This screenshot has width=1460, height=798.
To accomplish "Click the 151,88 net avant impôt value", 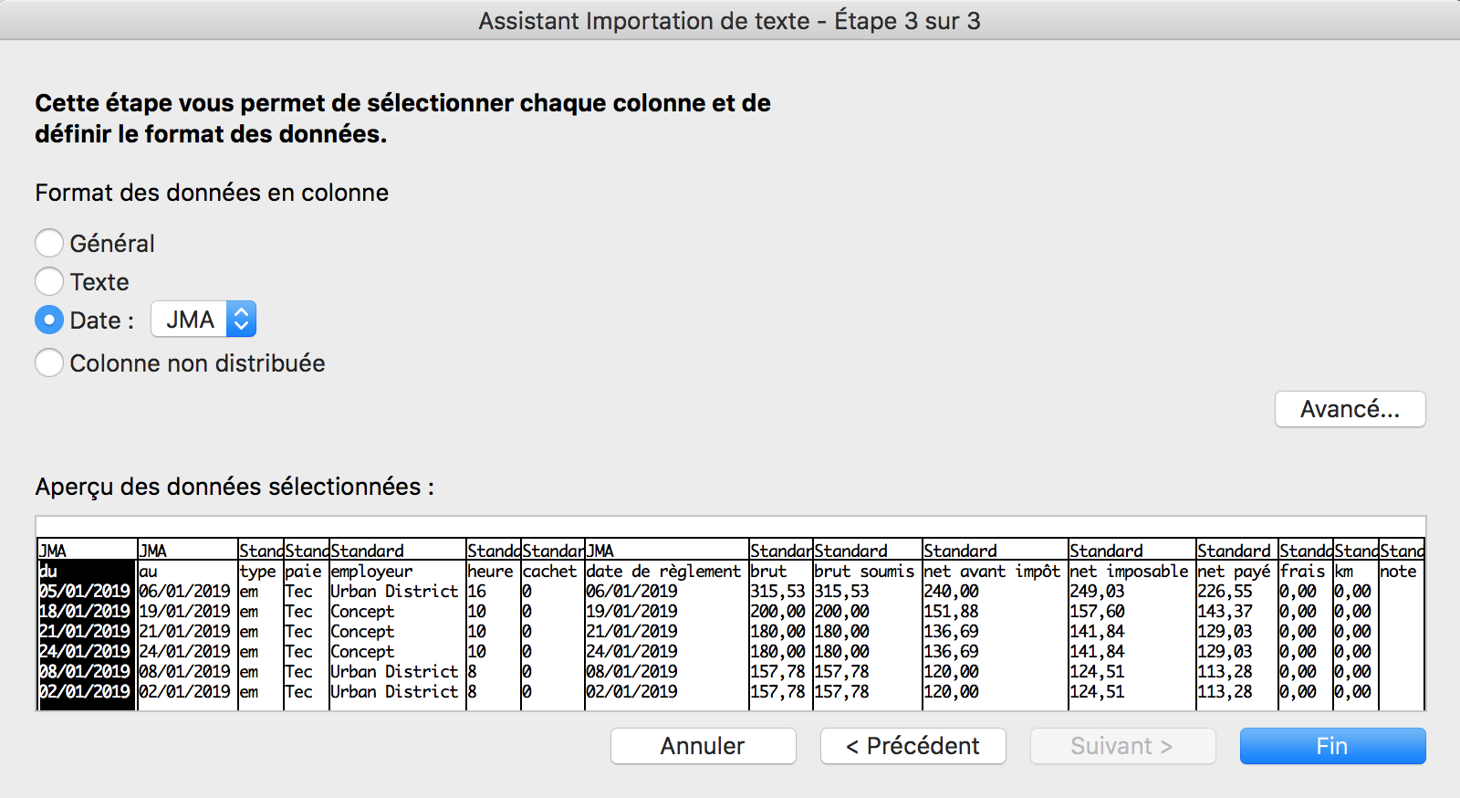I will (951, 611).
